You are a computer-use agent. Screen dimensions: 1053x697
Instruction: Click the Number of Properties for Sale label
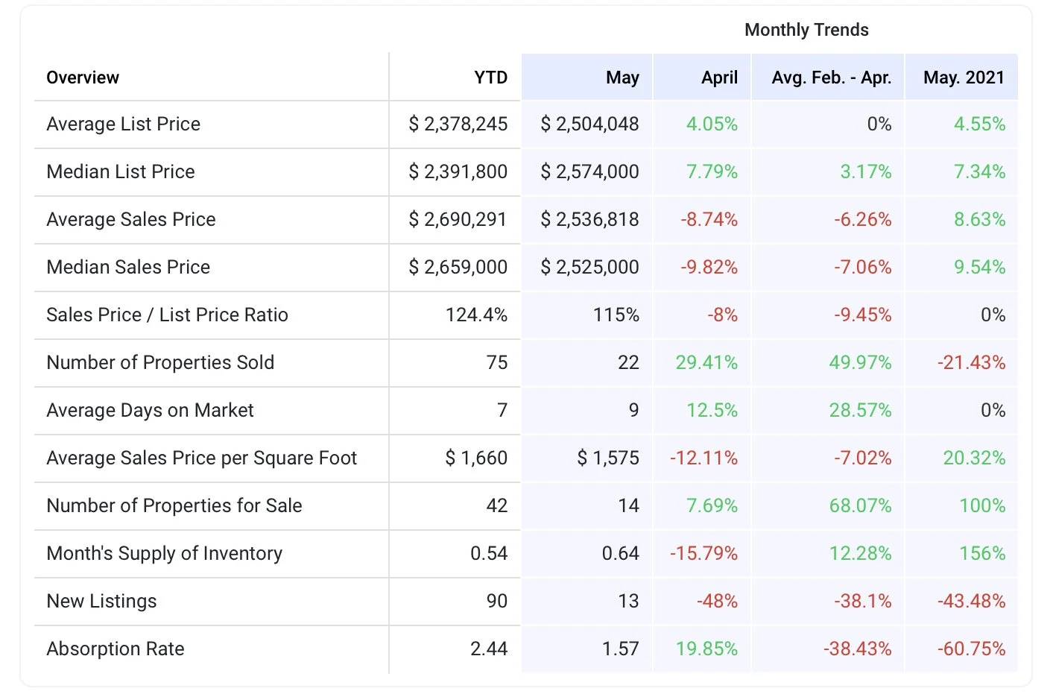pyautogui.click(x=174, y=505)
